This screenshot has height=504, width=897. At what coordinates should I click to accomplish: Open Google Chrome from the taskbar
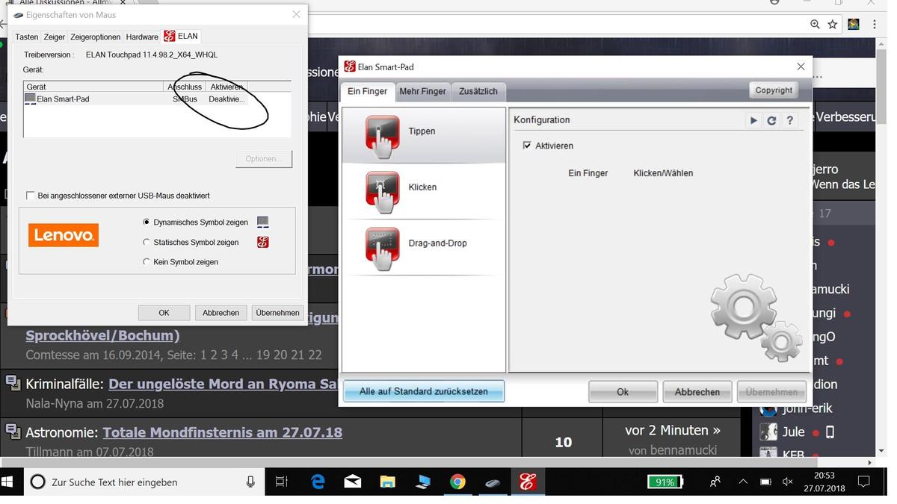[457, 482]
